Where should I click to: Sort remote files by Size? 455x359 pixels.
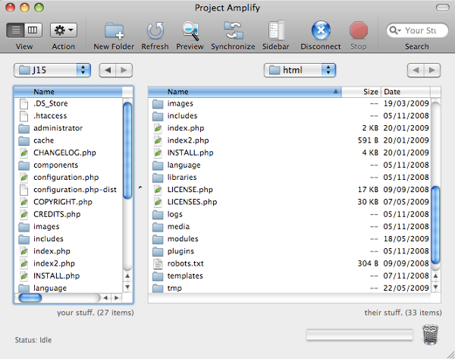coord(361,92)
